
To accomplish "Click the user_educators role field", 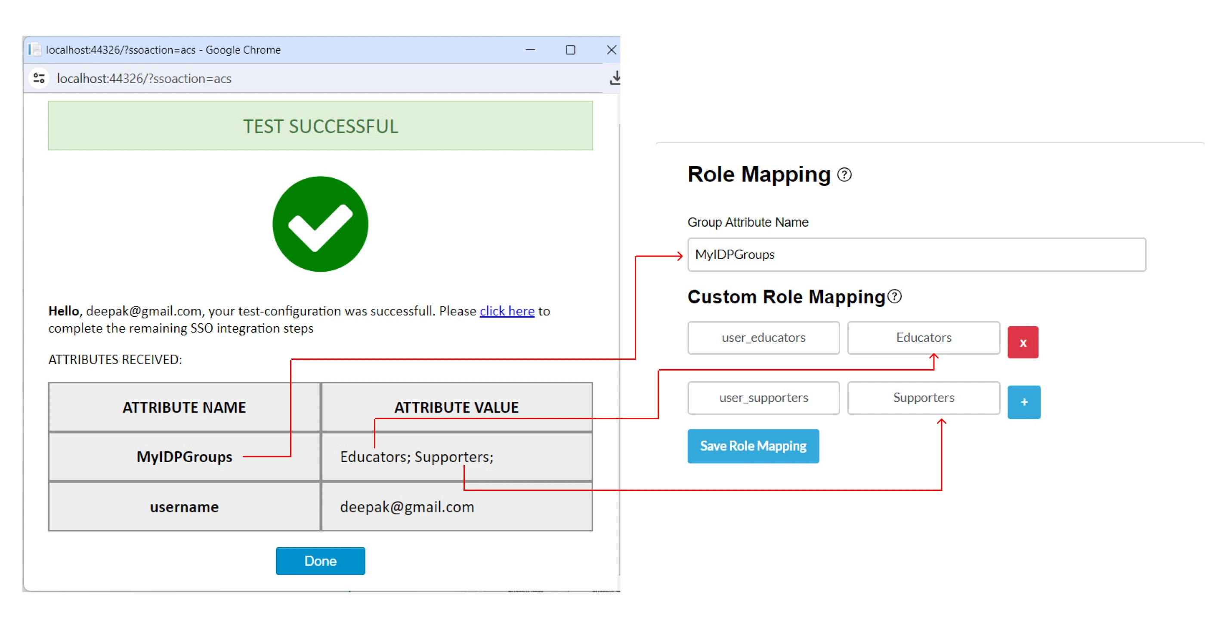I will coord(763,337).
